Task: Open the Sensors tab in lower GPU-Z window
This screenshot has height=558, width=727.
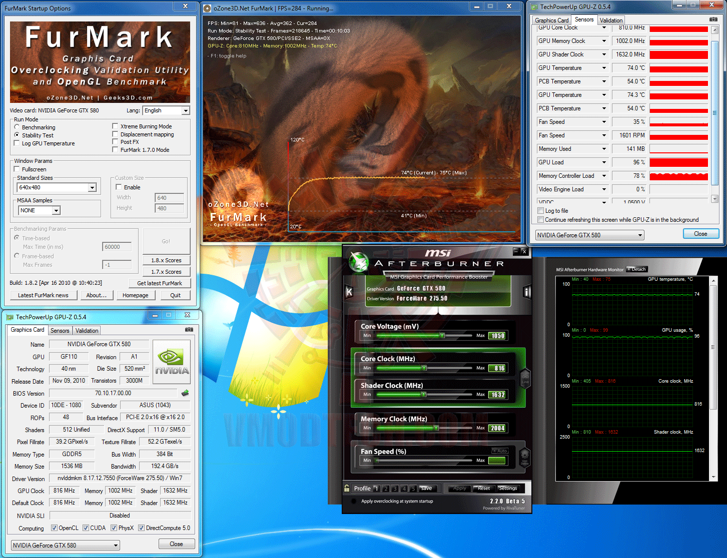Action: (x=60, y=331)
